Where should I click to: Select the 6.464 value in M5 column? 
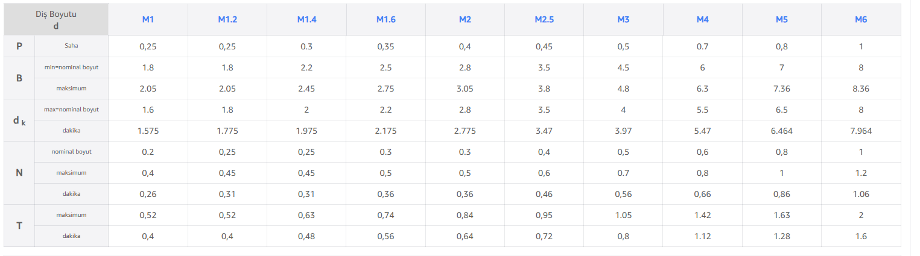782,131
